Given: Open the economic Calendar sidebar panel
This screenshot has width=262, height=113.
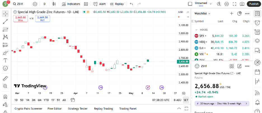Looking at the screenshot, I should 257,72.
